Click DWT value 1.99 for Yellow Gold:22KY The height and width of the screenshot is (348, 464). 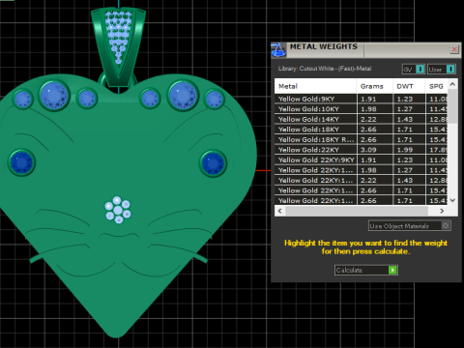click(x=405, y=150)
